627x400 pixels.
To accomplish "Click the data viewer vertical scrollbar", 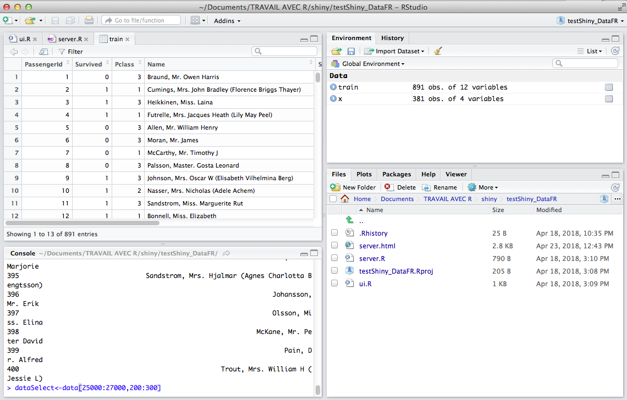I will (x=318, y=77).
